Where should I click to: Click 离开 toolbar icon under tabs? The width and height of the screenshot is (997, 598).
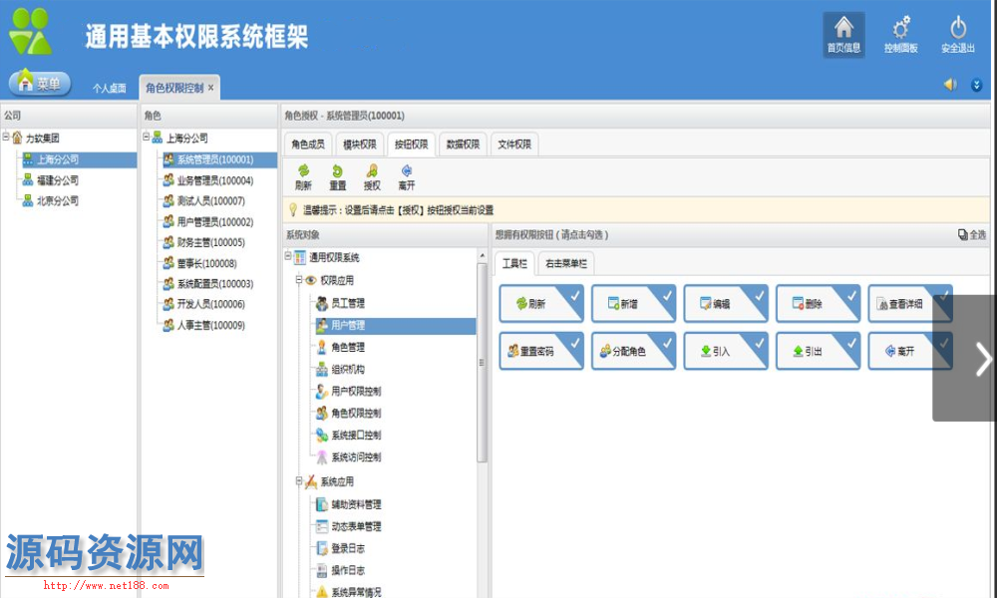click(x=407, y=177)
